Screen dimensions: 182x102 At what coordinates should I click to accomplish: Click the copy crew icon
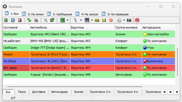pos(36,20)
